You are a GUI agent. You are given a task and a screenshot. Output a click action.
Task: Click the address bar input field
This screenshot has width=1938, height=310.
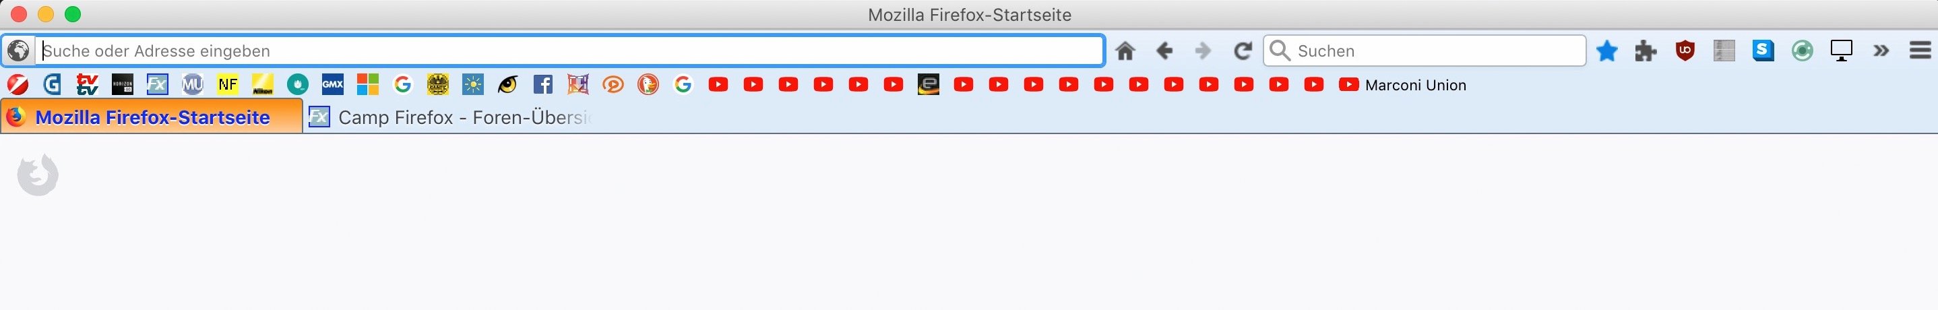[571, 51]
